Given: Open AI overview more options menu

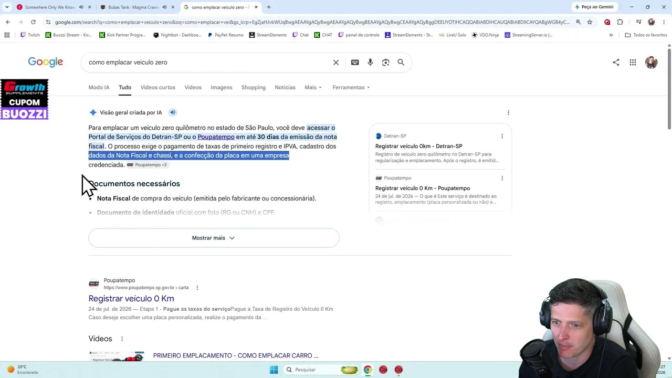Looking at the screenshot, I should point(508,112).
